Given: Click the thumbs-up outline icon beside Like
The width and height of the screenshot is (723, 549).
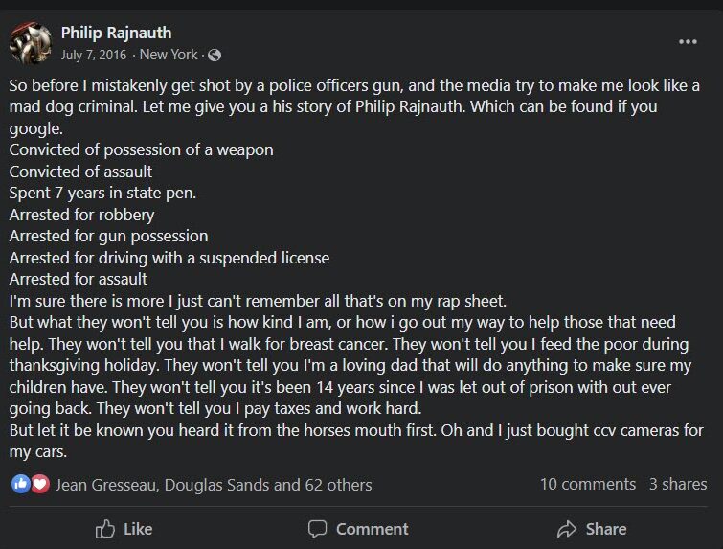Looking at the screenshot, I should tap(105, 529).
